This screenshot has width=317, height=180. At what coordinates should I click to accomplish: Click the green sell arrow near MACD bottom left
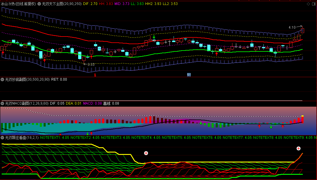[x=88, y=134]
